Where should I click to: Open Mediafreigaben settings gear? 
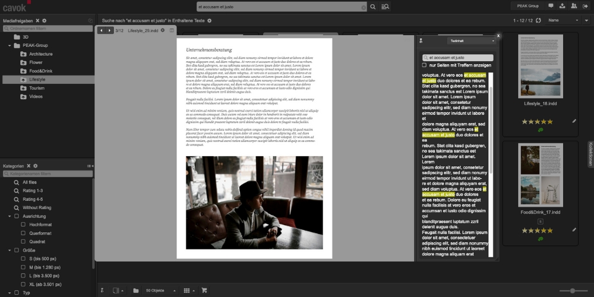click(x=45, y=20)
